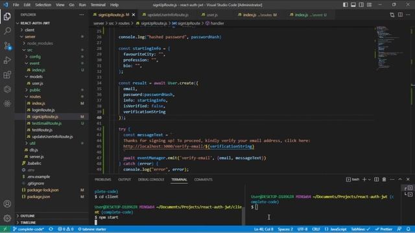Click Ln 40, Col 8 cursor position
This screenshot has width=415, height=233.
[263, 229]
